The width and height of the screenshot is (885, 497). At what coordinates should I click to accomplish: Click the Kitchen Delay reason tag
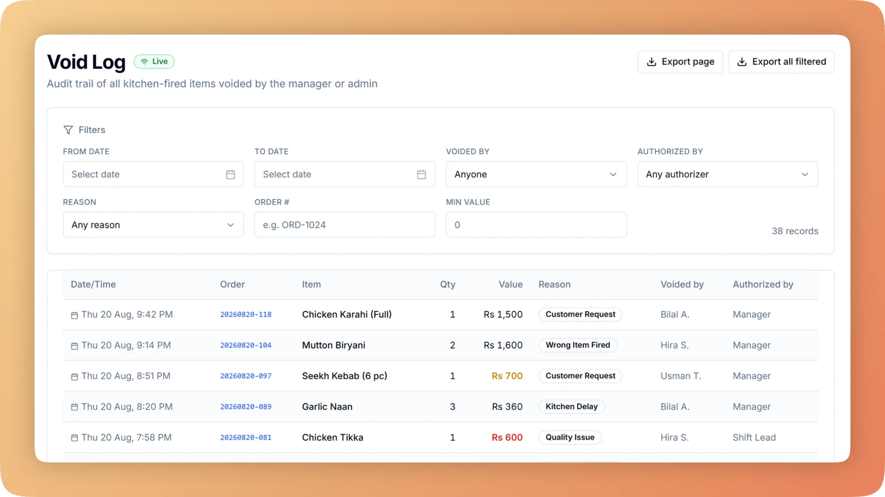572,407
